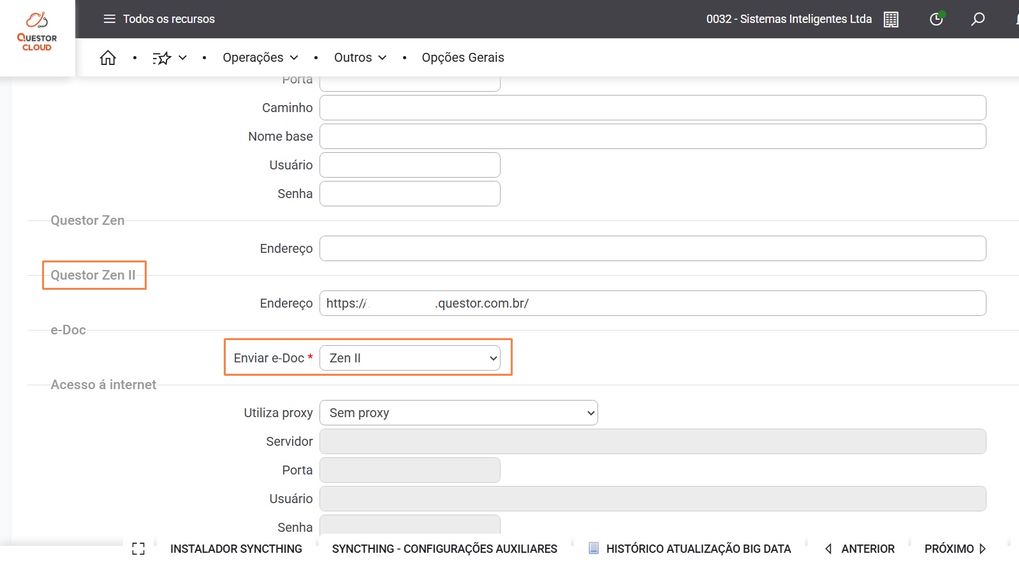
Task: Focus the Caminho input field
Action: (x=652, y=108)
